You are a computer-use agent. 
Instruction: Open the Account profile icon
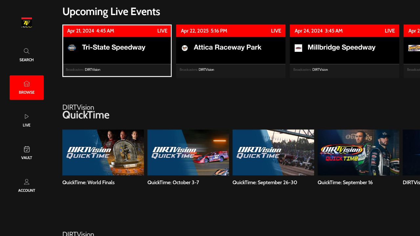click(x=26, y=182)
